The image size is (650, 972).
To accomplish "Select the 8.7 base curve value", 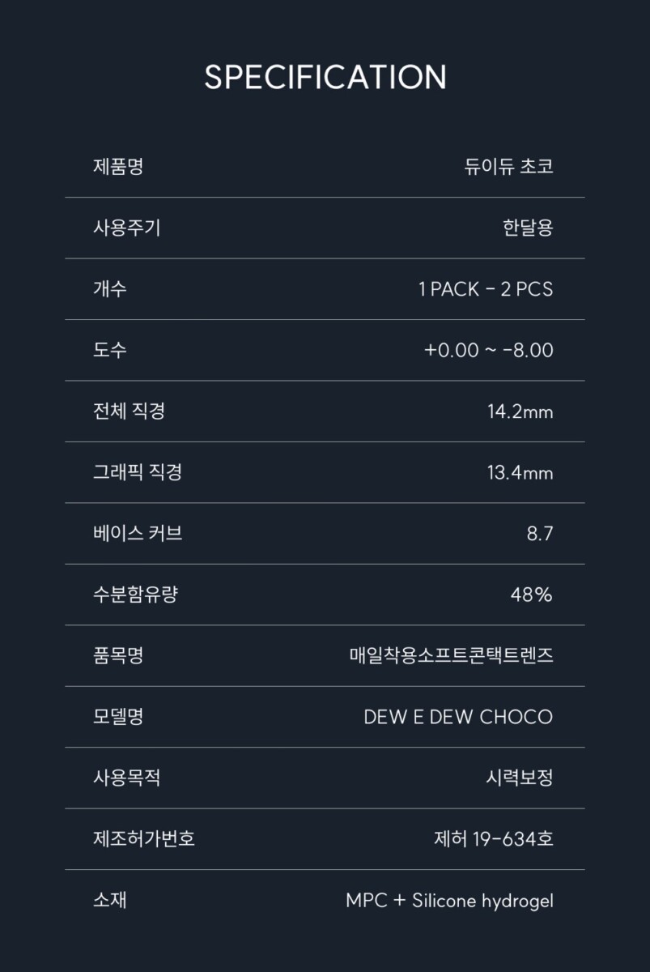I will coord(539,534).
